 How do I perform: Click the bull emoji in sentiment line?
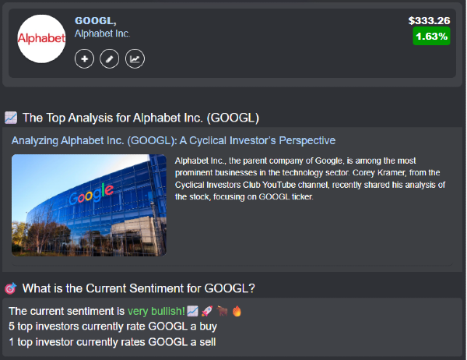pos(222,311)
